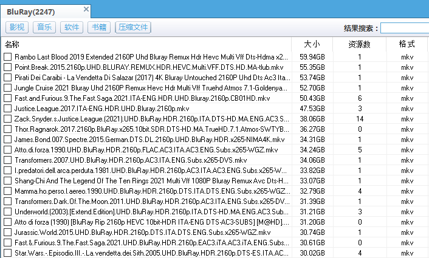Check the Fast.and.Furious.9 CB01HD row checkbox
This screenshot has height=258, width=429.
pyautogui.click(x=8, y=98)
